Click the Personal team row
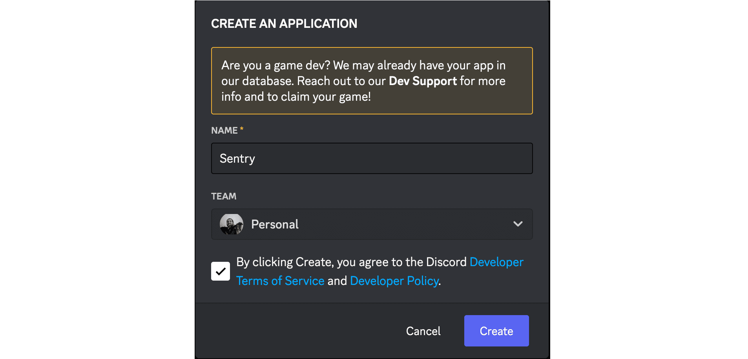 point(372,224)
